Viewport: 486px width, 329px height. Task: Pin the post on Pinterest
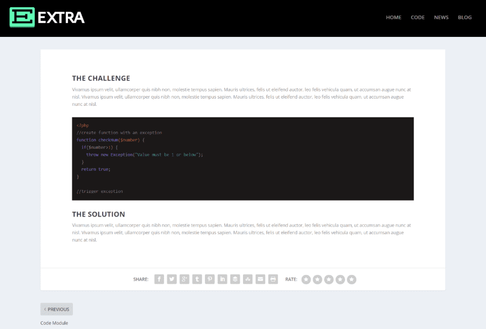click(210, 279)
